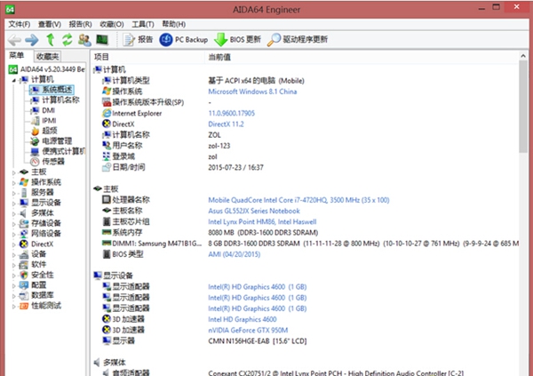The height and width of the screenshot is (376, 533).
Task: Launch PC Backup from the toolbar
Action: pyautogui.click(x=184, y=40)
